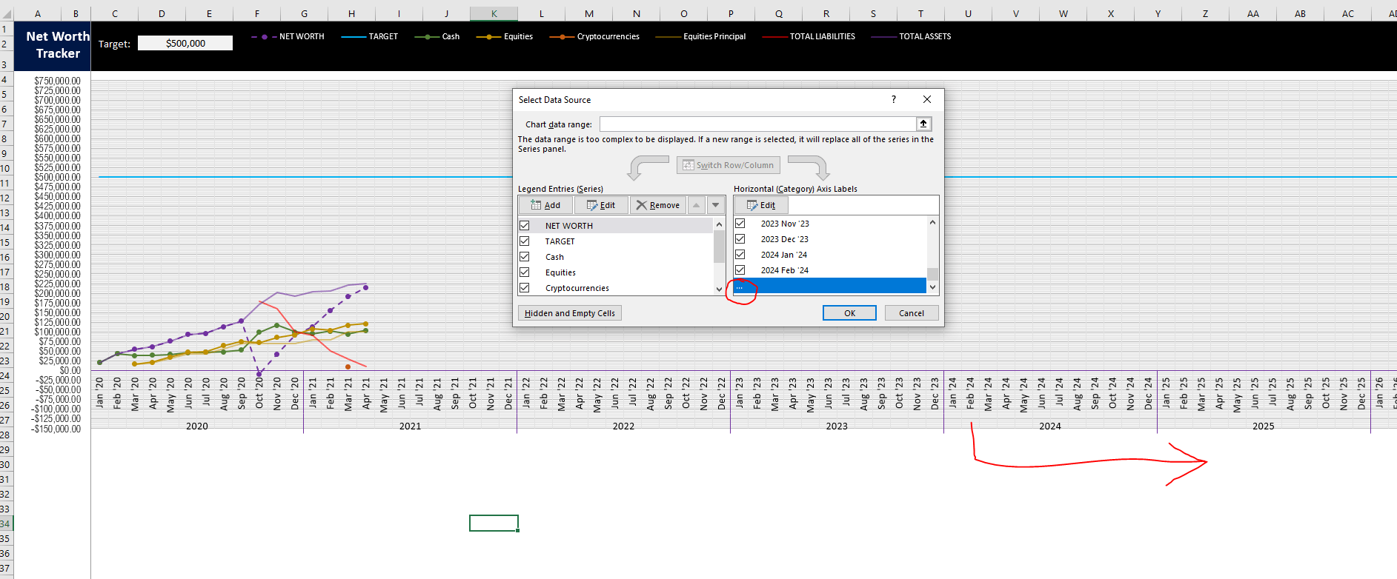The width and height of the screenshot is (1397, 579).
Task: Select column D header
Action: pyautogui.click(x=162, y=13)
